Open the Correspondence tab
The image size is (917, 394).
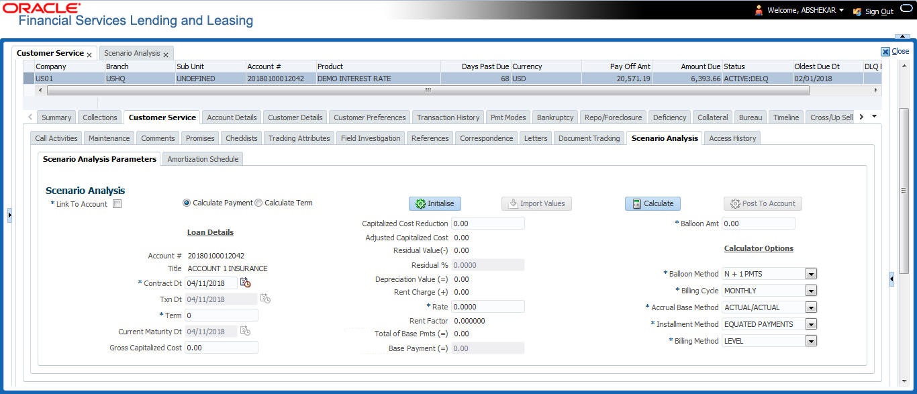[x=487, y=138]
